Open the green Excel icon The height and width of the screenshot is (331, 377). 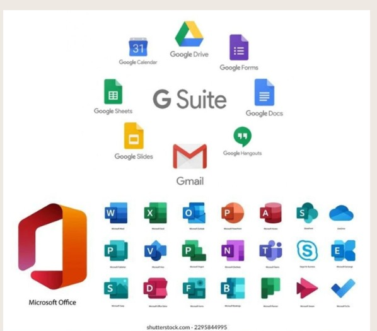[x=155, y=213]
